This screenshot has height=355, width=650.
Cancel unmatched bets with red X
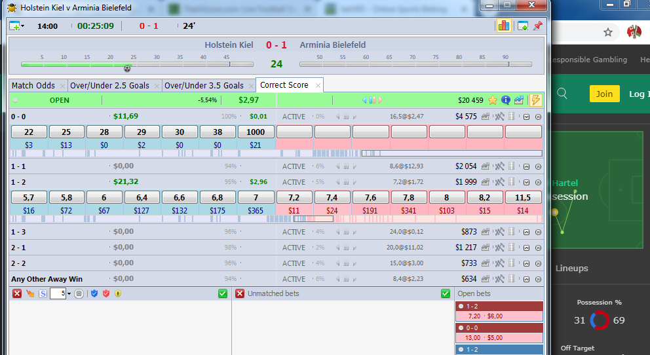tap(240, 293)
